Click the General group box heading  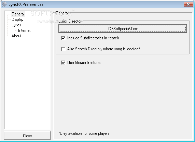62,13
